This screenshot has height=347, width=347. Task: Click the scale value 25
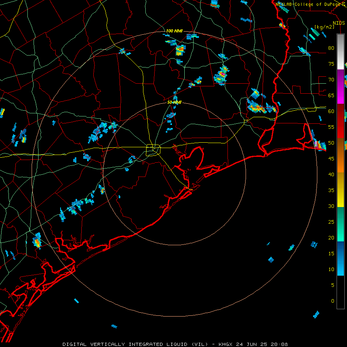(331, 222)
